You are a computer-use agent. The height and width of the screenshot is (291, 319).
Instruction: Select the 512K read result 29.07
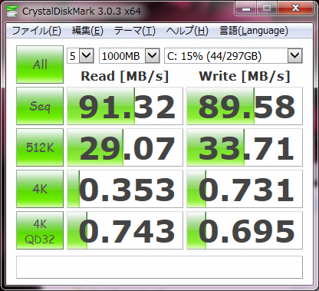pos(125,147)
